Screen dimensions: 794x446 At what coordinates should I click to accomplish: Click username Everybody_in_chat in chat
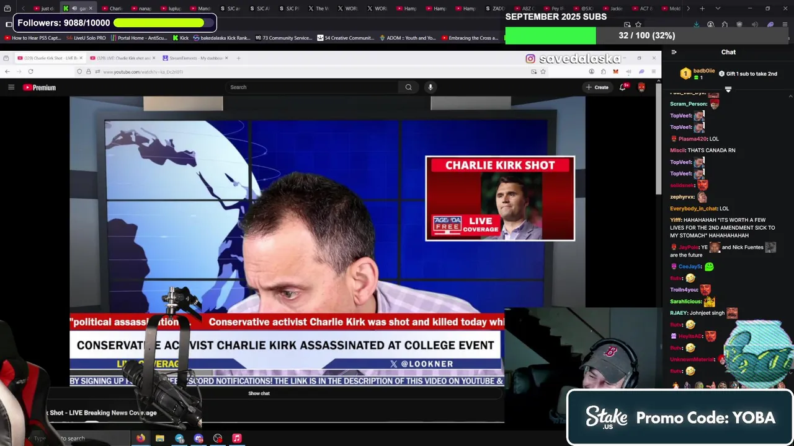tap(693, 209)
